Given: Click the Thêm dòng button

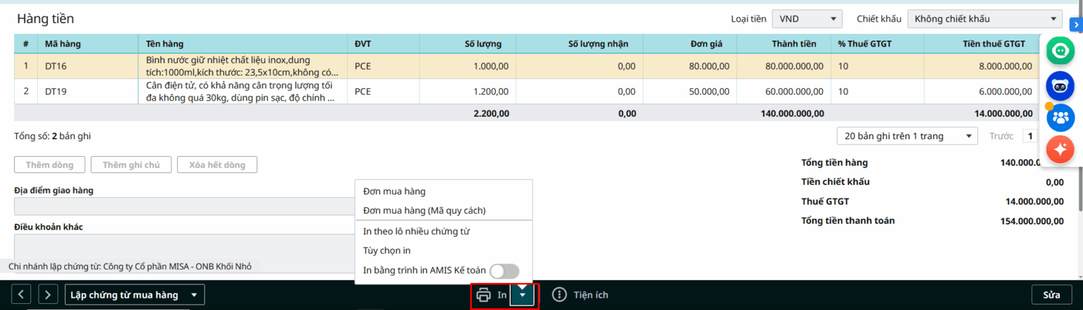Looking at the screenshot, I should 49,165.
